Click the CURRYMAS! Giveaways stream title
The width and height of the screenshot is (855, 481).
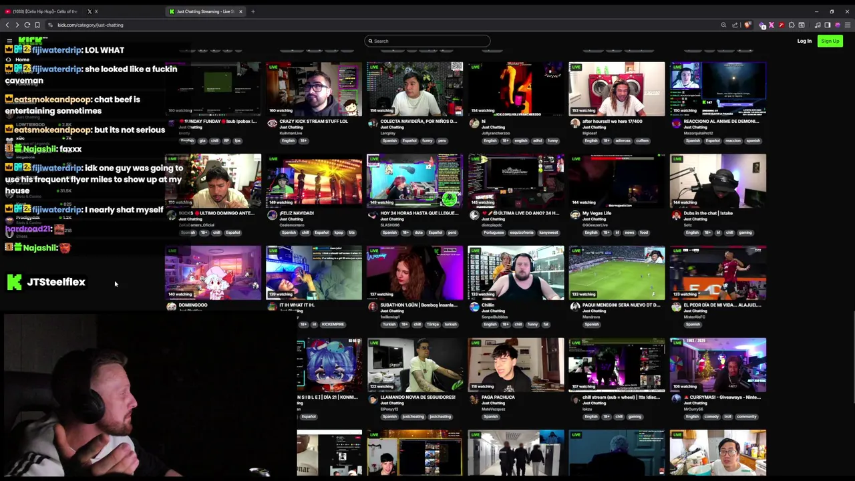click(722, 397)
